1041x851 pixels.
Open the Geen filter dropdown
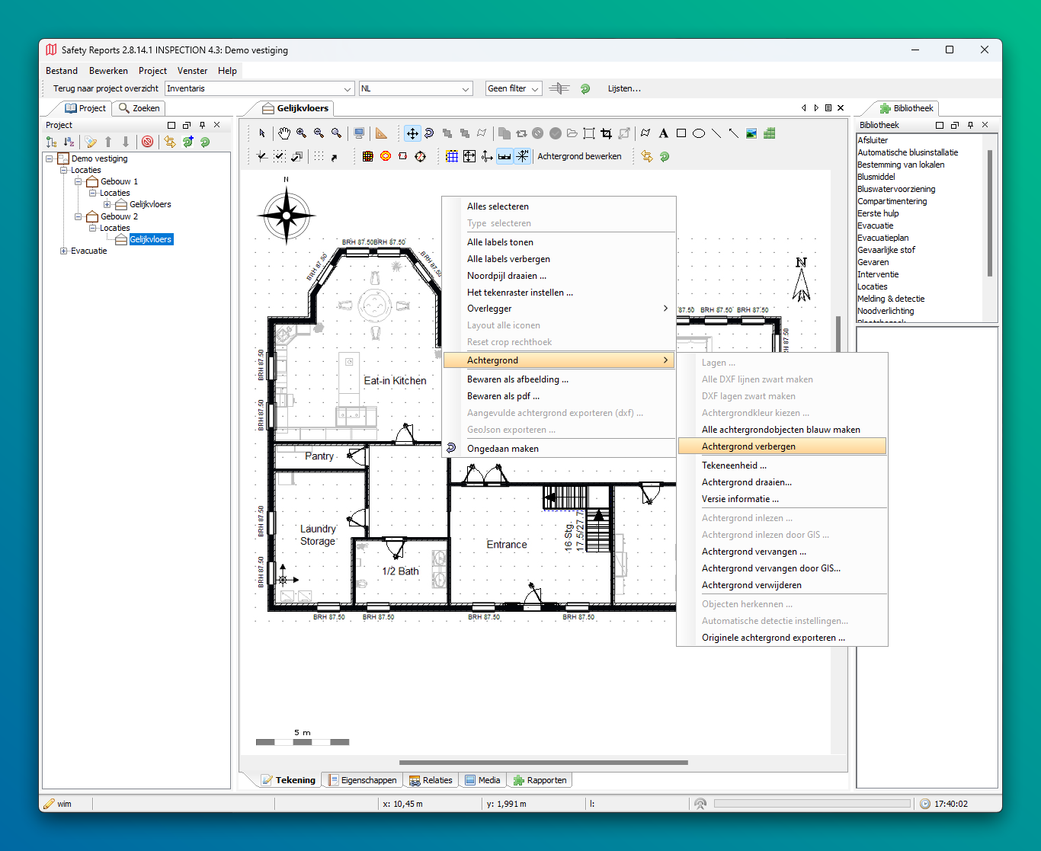tap(514, 88)
